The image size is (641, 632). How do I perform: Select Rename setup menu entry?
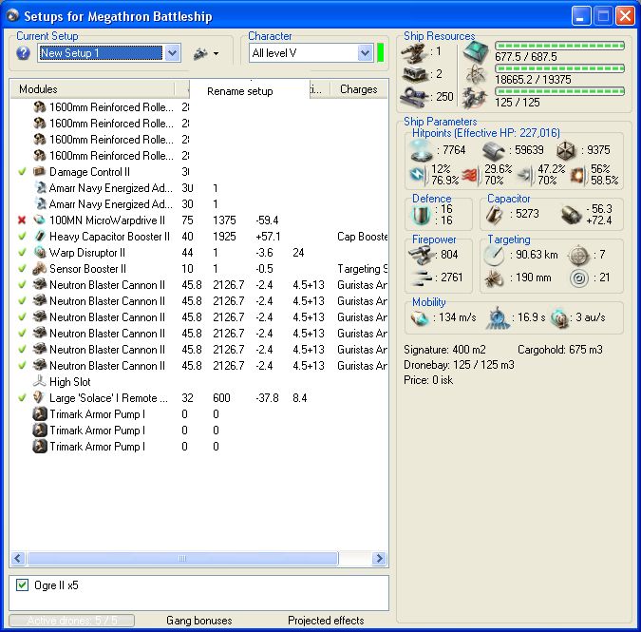pyautogui.click(x=240, y=91)
